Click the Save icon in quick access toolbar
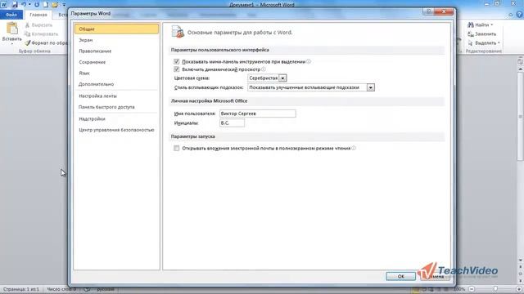This screenshot has width=524, height=294. (x=15, y=4)
